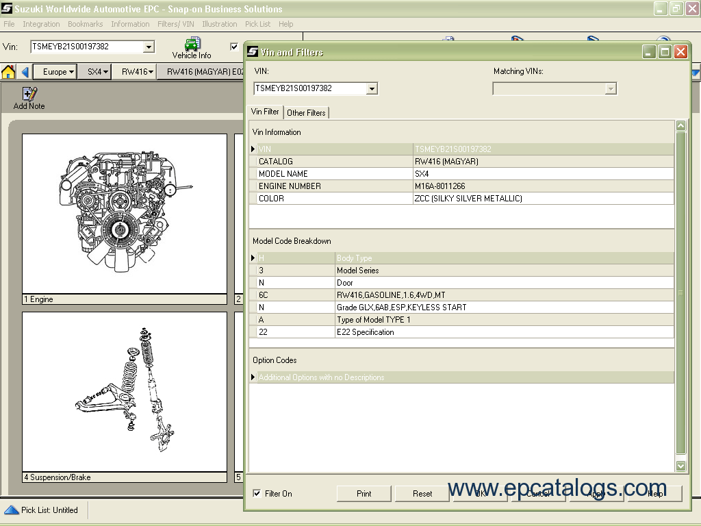Click the Add Note icon
The height and width of the screenshot is (526, 701).
(29, 95)
